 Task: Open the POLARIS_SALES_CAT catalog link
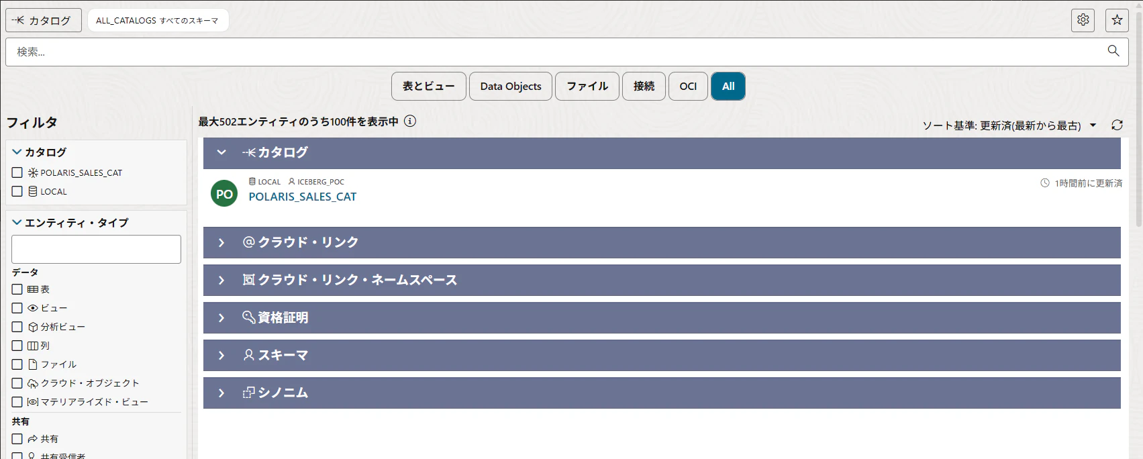click(303, 197)
